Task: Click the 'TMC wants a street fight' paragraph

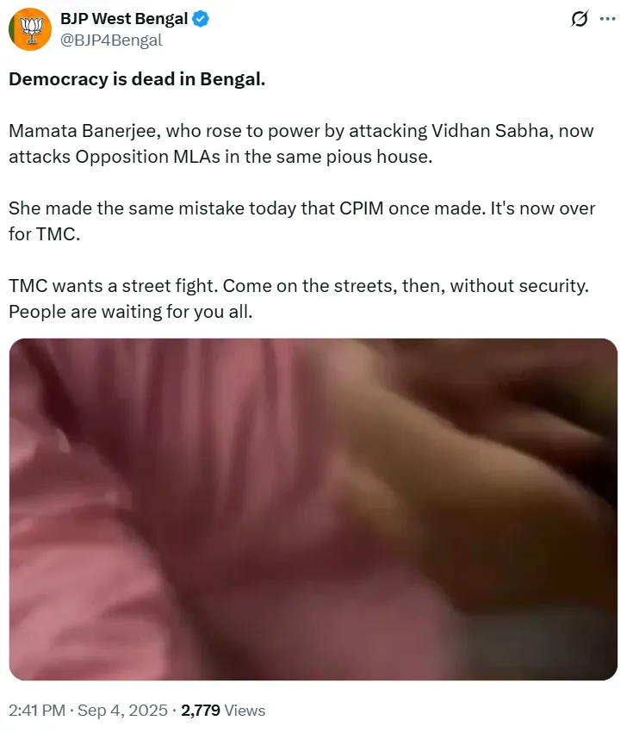Action: [x=299, y=298]
